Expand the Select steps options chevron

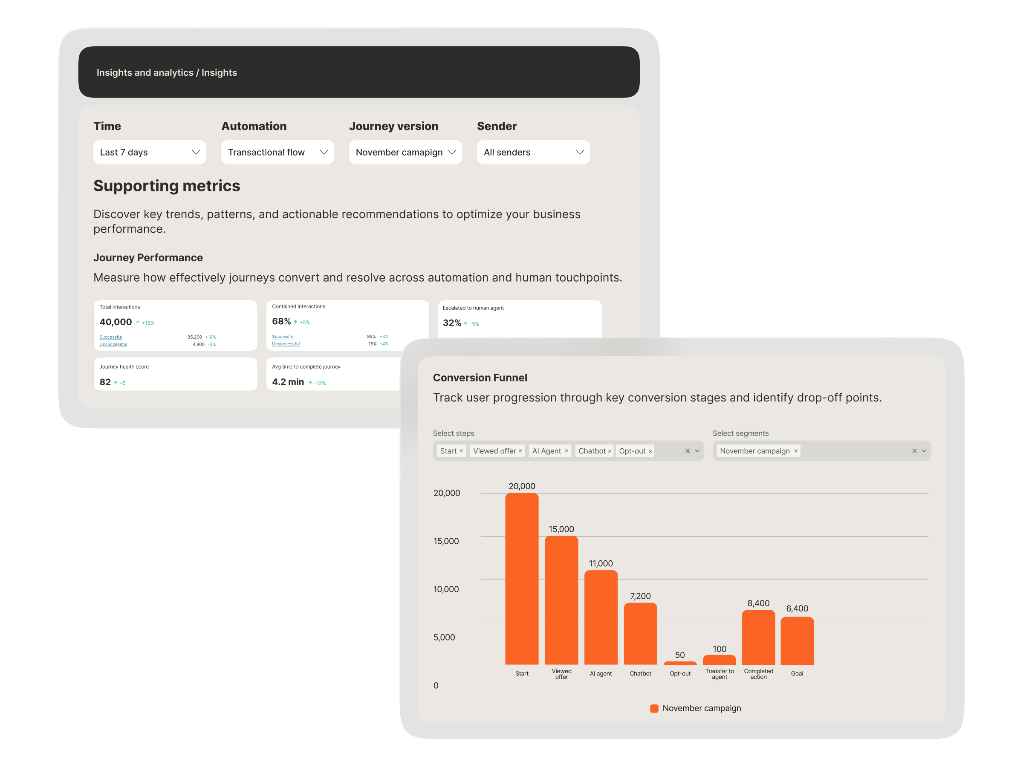pyautogui.click(x=696, y=451)
